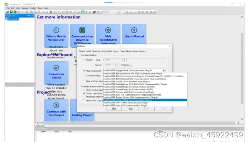
Task: Open the font size dropdown in toolbar
Action: point(123,12)
